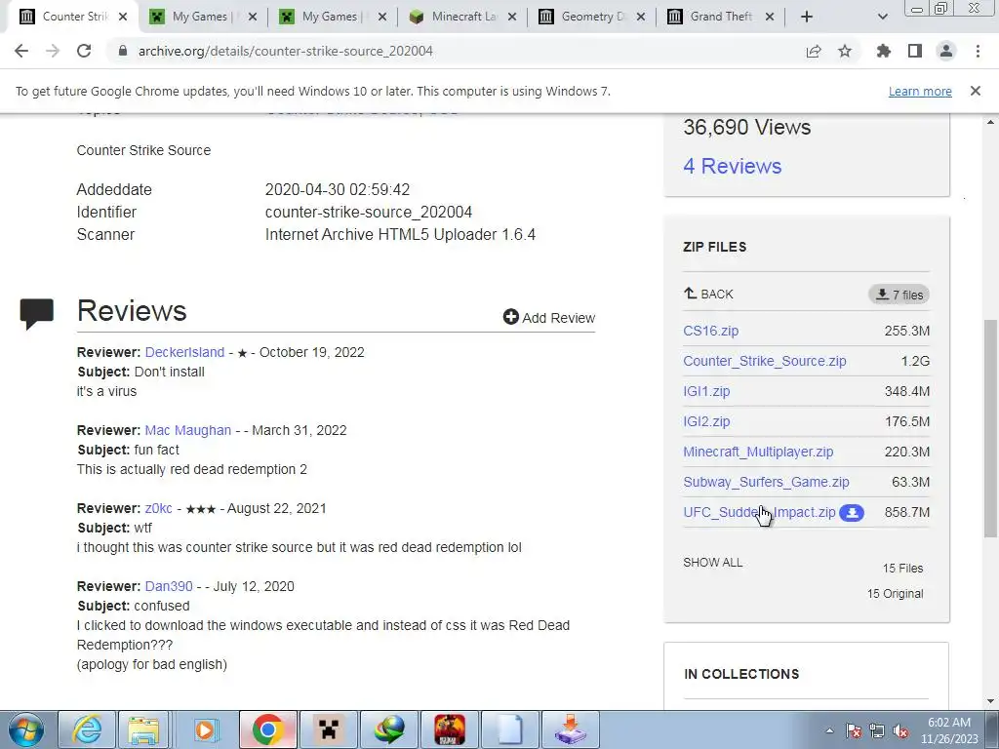Download Minecraft_Multiplayer.zip

tap(758, 452)
